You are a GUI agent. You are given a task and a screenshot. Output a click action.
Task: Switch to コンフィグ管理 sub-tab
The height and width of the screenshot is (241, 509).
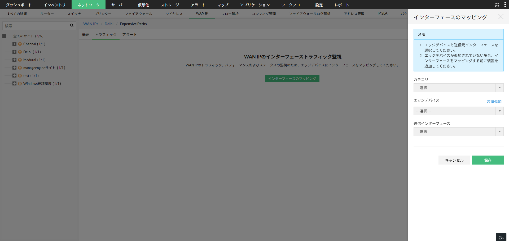(264, 14)
